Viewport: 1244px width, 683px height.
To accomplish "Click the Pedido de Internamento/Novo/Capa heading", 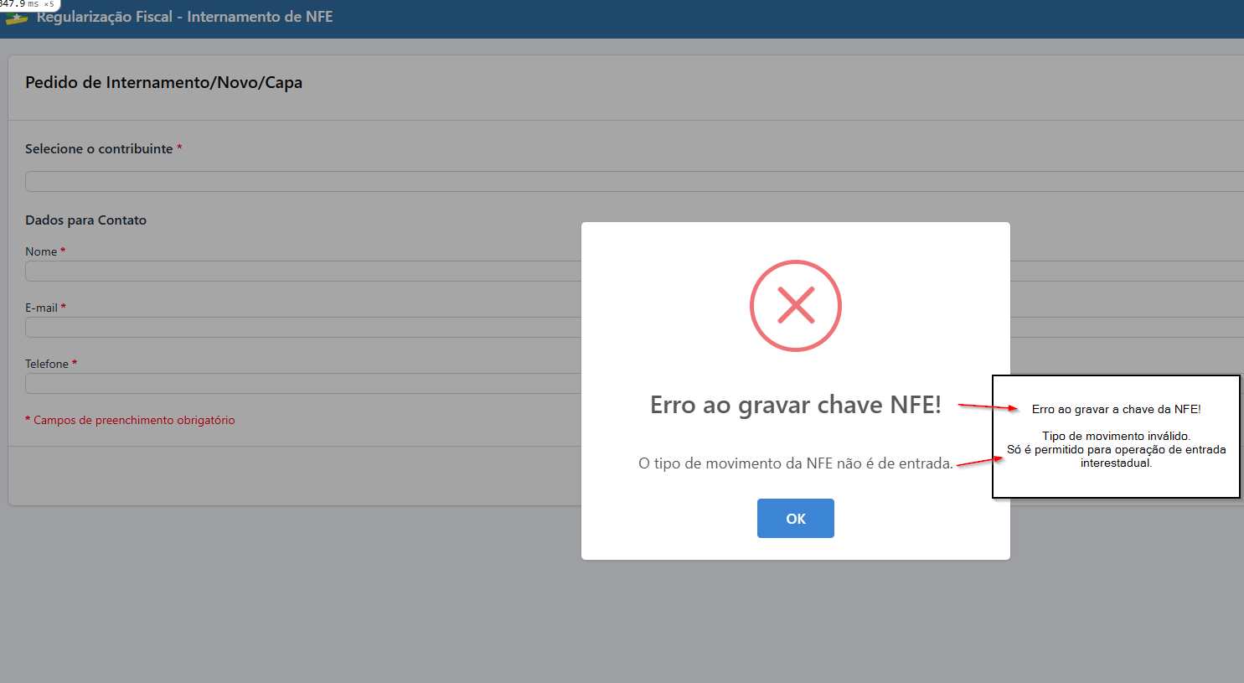I will pyautogui.click(x=163, y=82).
